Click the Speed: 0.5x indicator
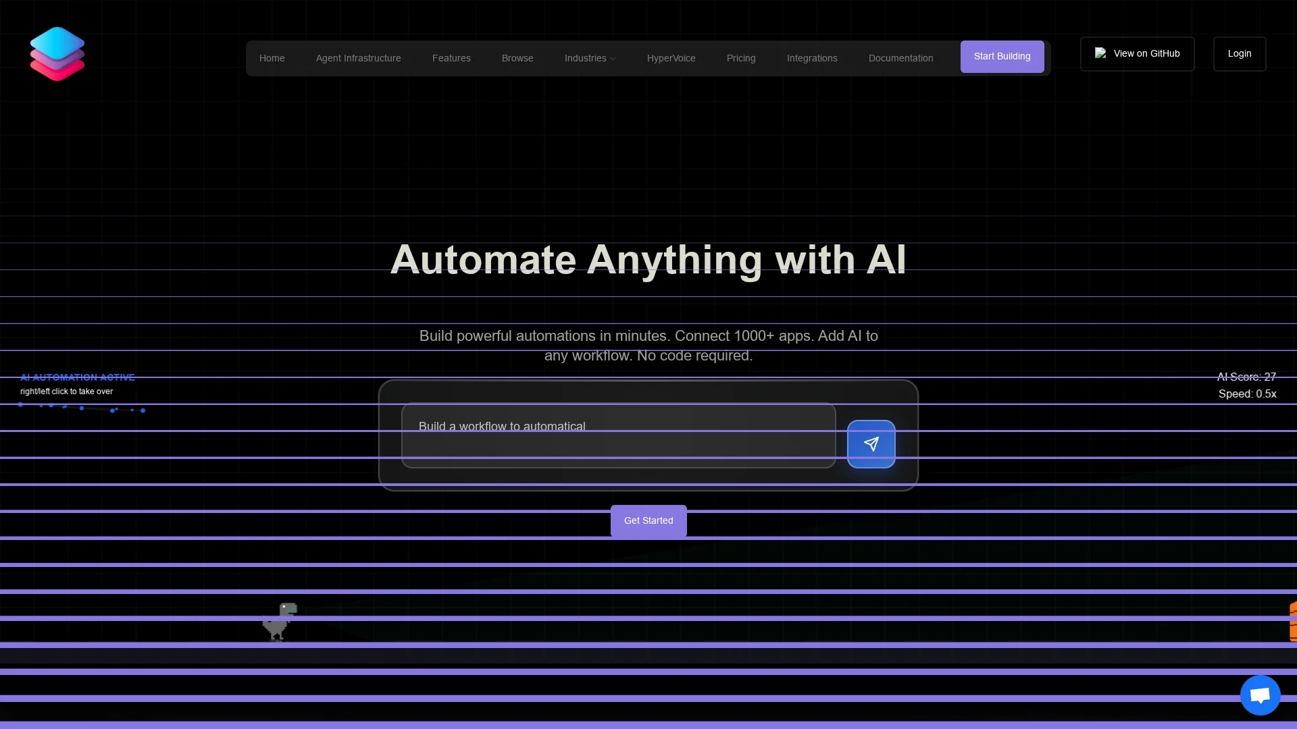 pyautogui.click(x=1248, y=394)
